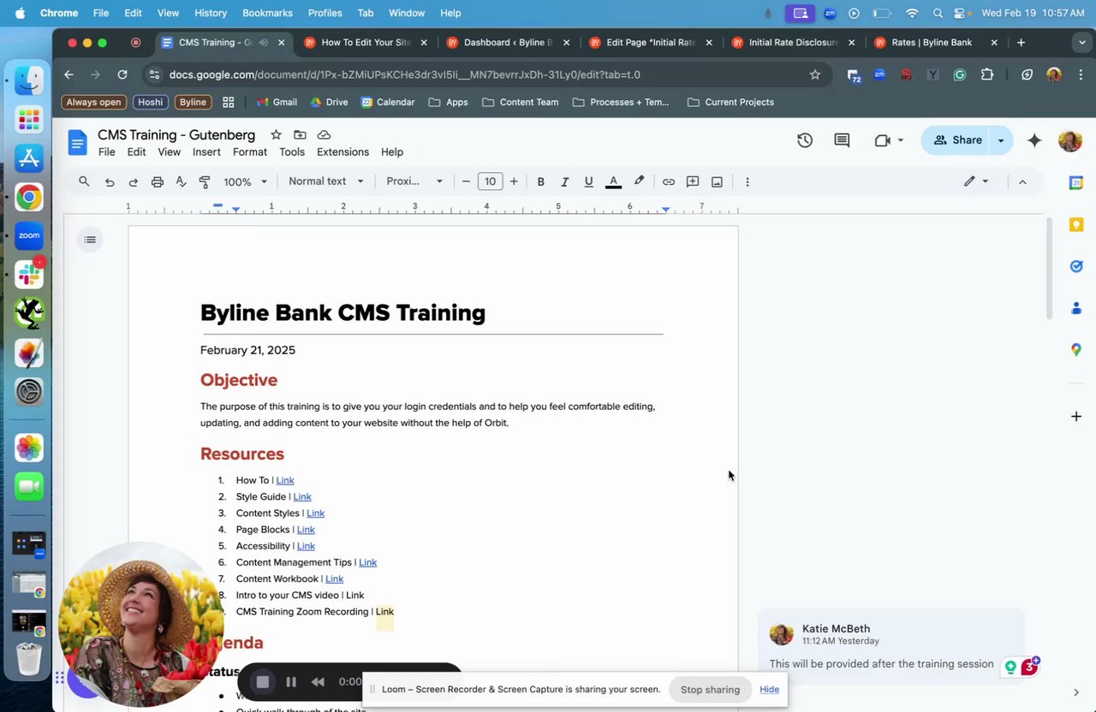Viewport: 1096px width, 712px height.
Task: Rewind the Loom recording
Action: 318,682
